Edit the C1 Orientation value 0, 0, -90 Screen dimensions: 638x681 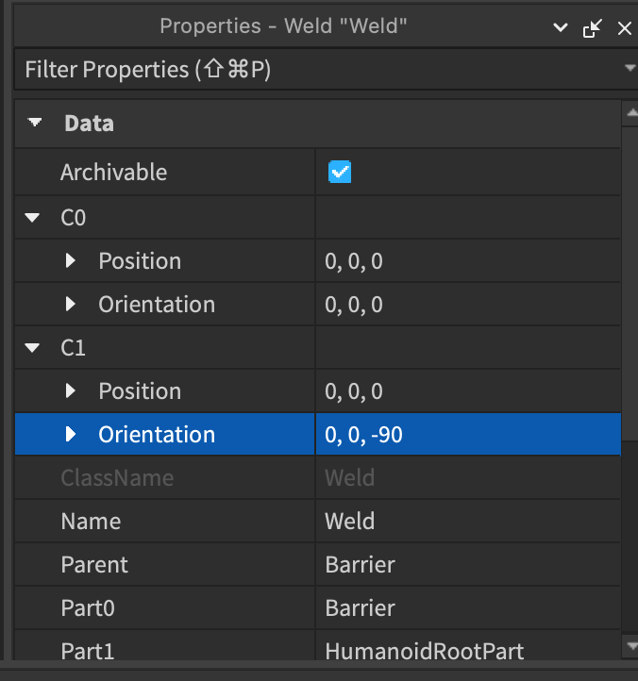click(x=467, y=435)
